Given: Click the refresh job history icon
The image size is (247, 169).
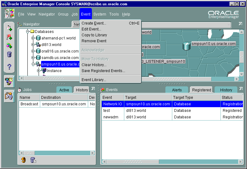Looking at the screenshot, I should [x=23, y=160].
